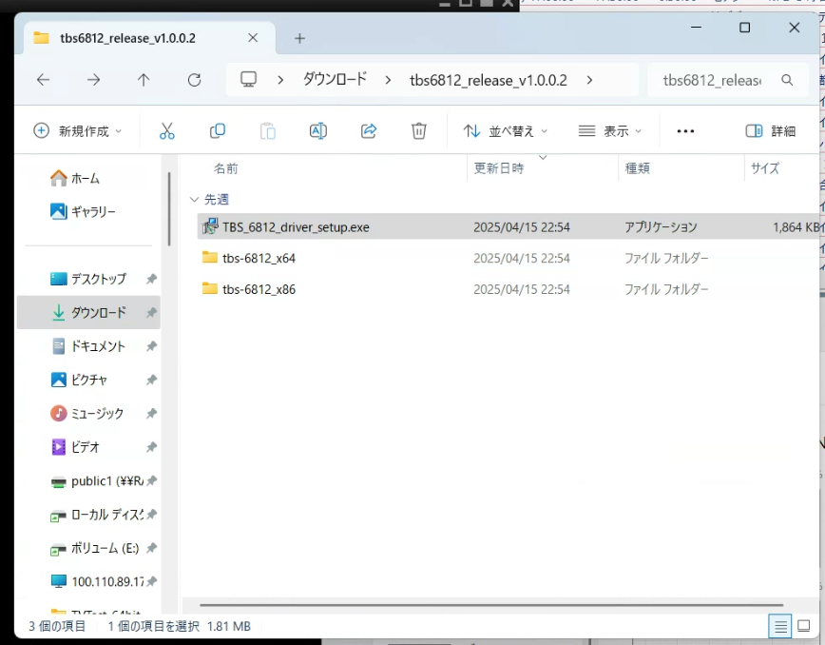The height and width of the screenshot is (645, 825).
Task: Click the Cut scissors icon
Action: click(x=167, y=130)
